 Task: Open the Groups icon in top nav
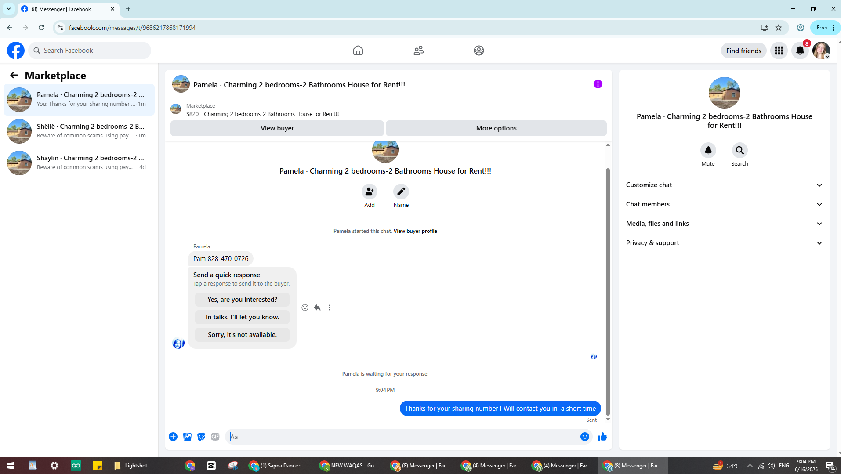click(479, 51)
